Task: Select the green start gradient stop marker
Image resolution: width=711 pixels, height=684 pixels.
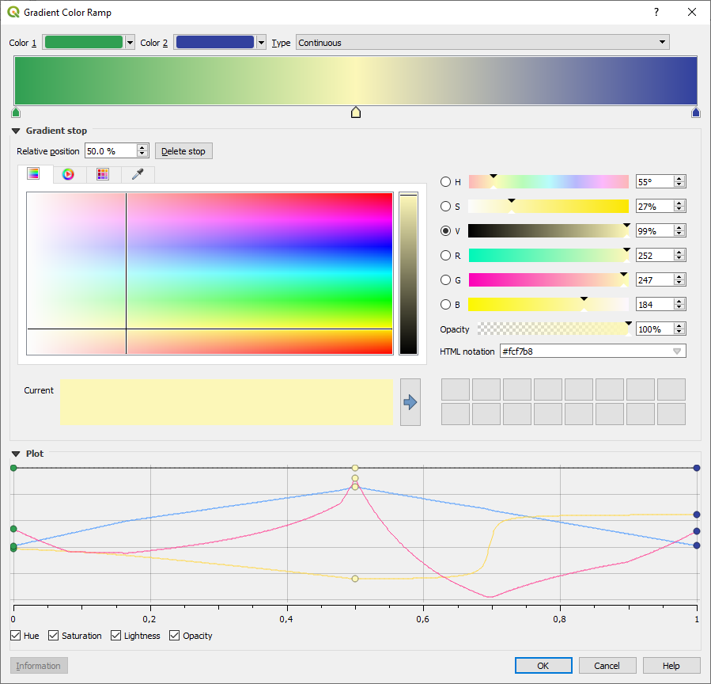Action: click(16, 112)
